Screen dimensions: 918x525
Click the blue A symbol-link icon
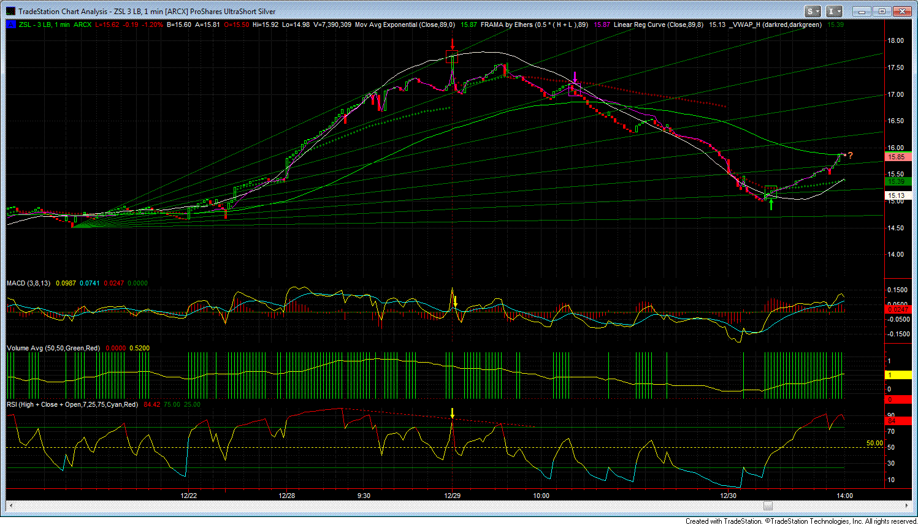(11, 25)
